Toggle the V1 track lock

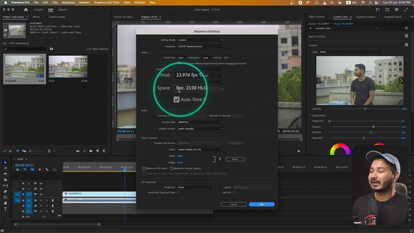pos(23,194)
